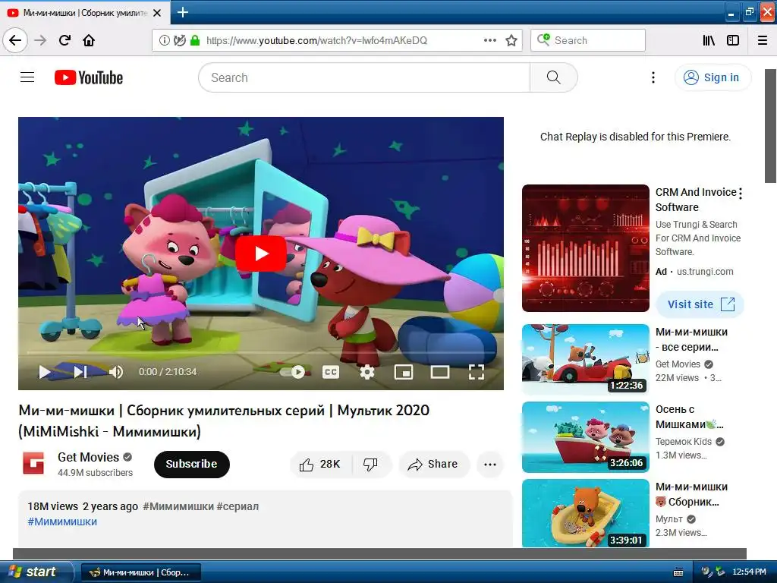This screenshot has width=777, height=583.
Task: Open ad options three-dot menu
Action: tap(741, 194)
